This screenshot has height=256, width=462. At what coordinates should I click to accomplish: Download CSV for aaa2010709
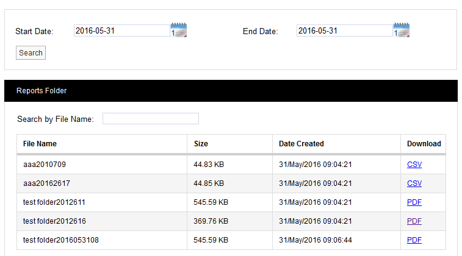click(x=414, y=165)
